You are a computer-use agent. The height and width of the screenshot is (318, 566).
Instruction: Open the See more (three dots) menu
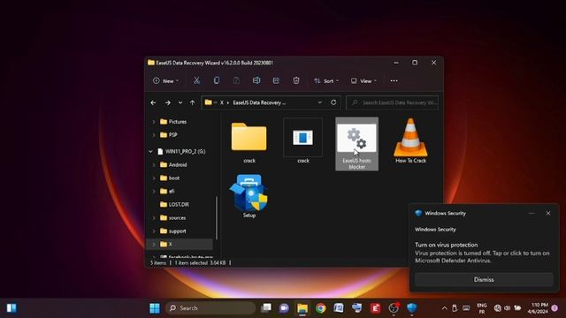394,80
